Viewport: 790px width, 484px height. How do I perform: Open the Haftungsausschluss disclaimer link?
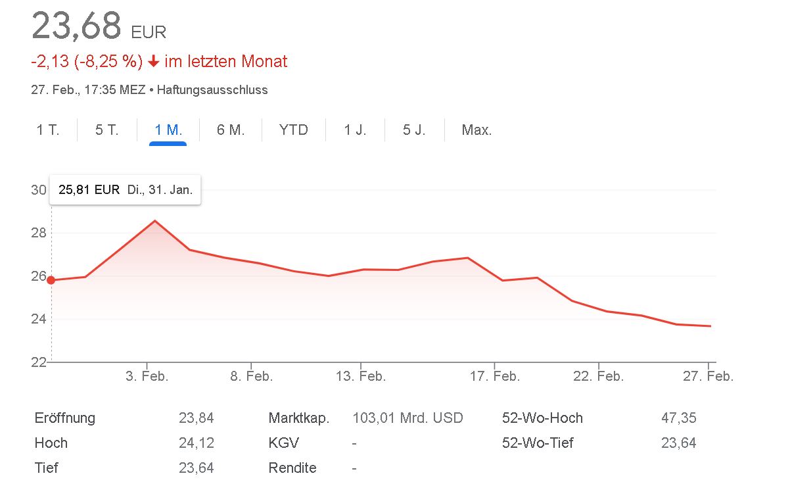pyautogui.click(x=212, y=90)
